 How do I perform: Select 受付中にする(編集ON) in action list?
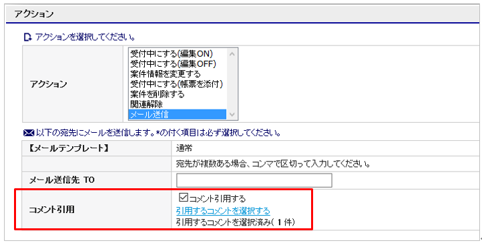pos(178,54)
